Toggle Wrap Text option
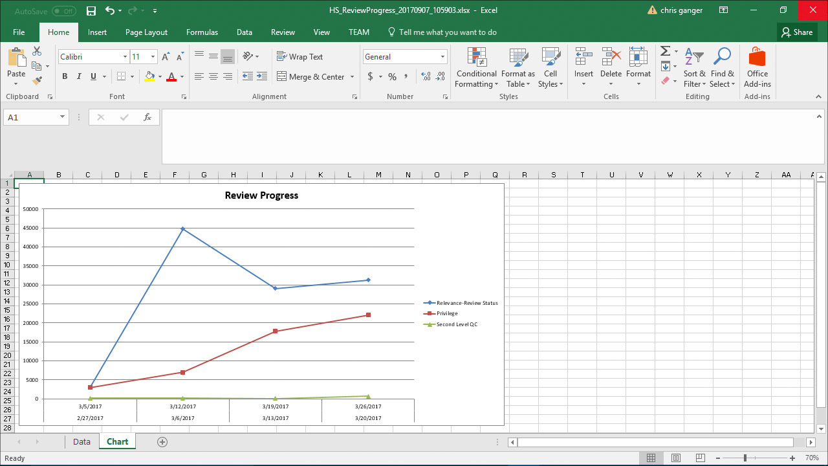828x466 pixels. pos(300,57)
